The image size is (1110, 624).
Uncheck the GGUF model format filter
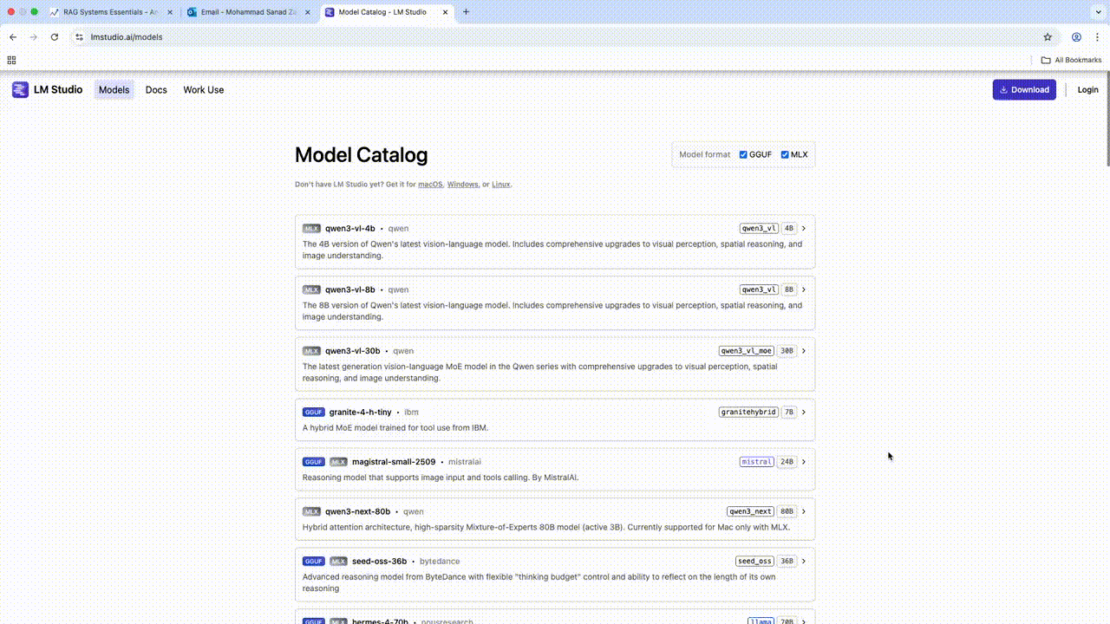pos(743,154)
